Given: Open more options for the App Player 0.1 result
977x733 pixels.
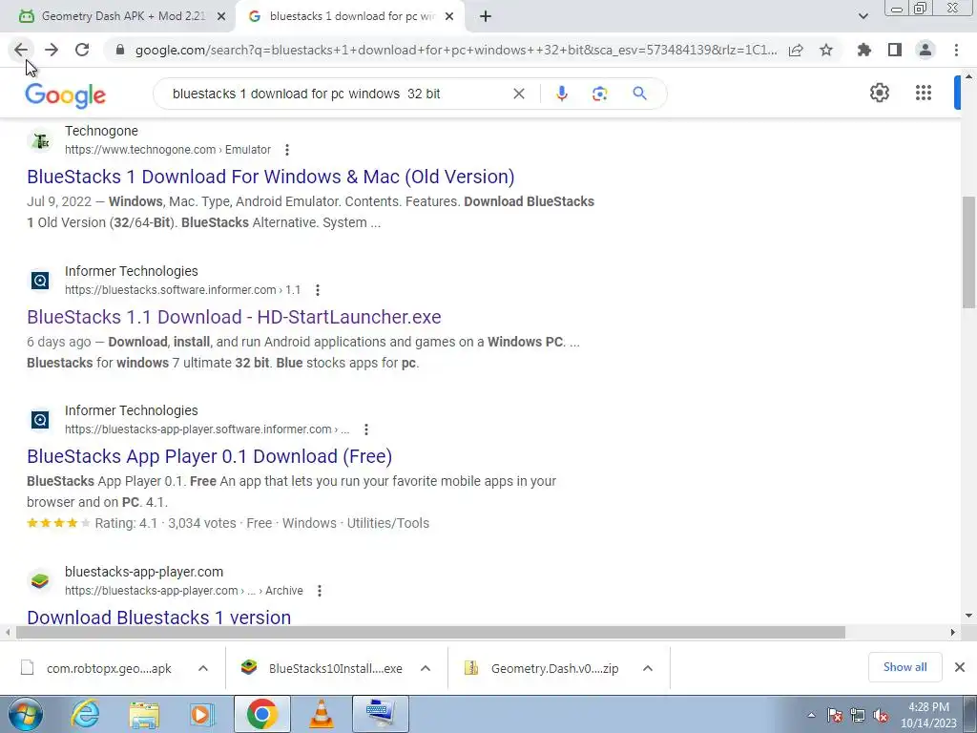Looking at the screenshot, I should tap(365, 429).
